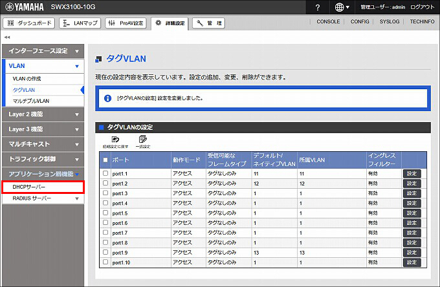Open the ProAV settings tab
Image resolution: width=440 pixels, height=287 pixels.
(126, 23)
